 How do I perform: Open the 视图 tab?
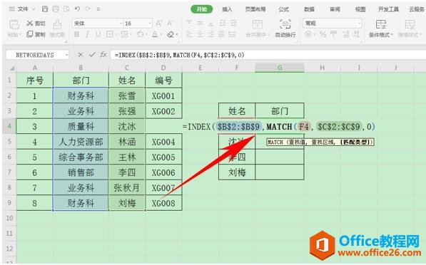coord(360,9)
